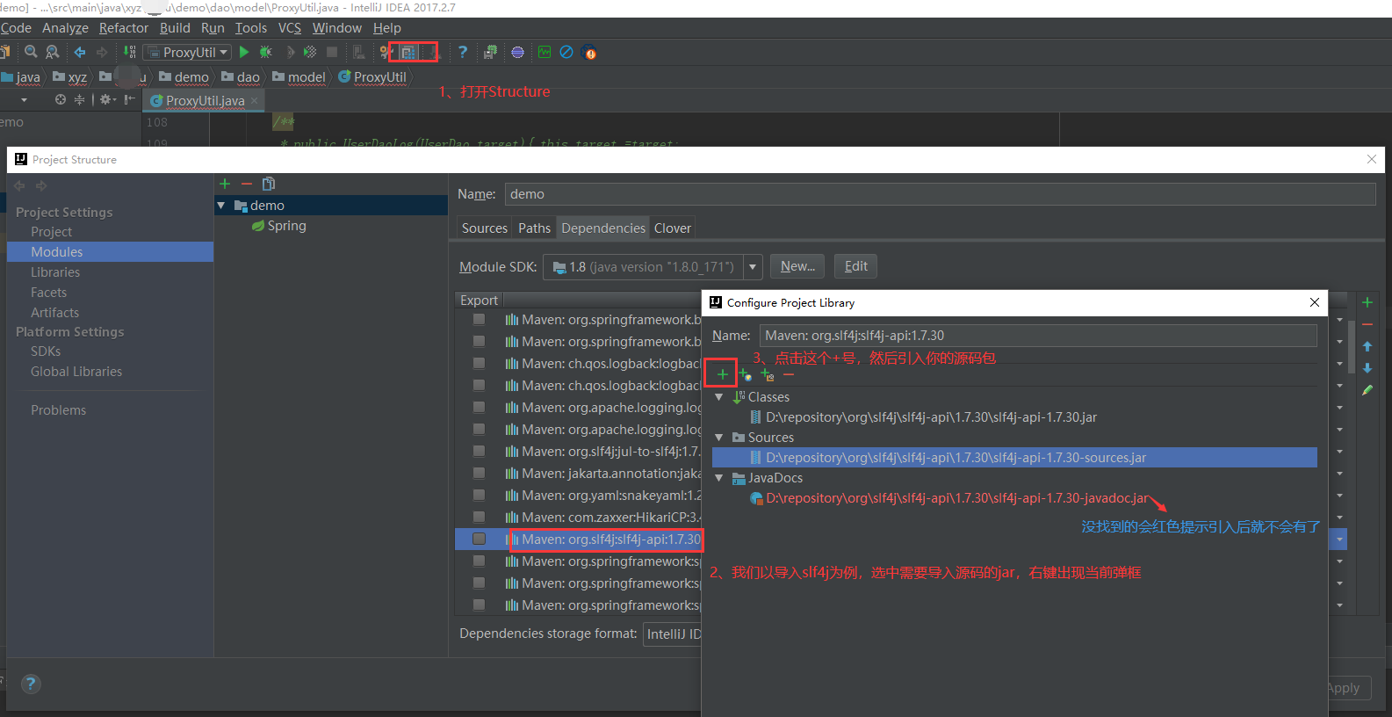Open the Dependencies storage format dropdown
This screenshot has height=717, width=1392.
point(673,634)
